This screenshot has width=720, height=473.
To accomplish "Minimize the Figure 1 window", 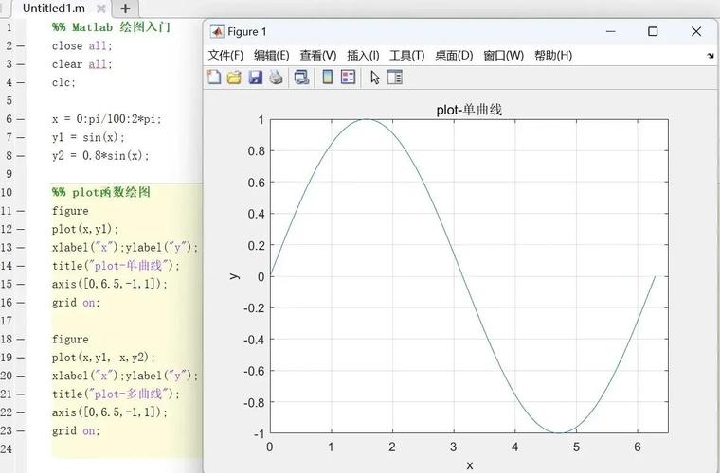I will (x=611, y=31).
